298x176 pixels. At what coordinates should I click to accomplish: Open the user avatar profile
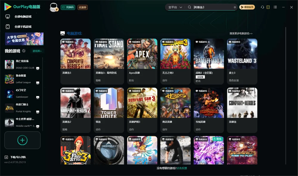tap(54, 7)
